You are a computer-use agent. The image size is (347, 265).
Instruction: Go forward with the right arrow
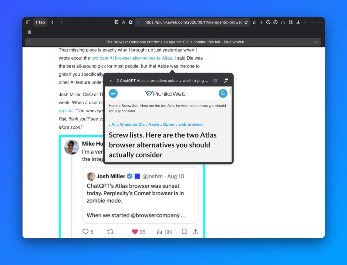(62, 22)
